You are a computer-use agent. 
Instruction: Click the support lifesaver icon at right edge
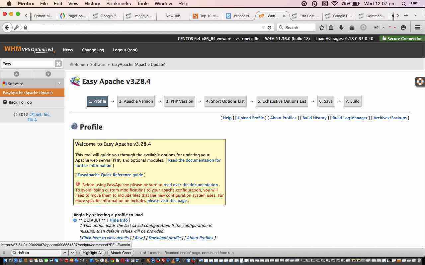click(x=420, y=81)
